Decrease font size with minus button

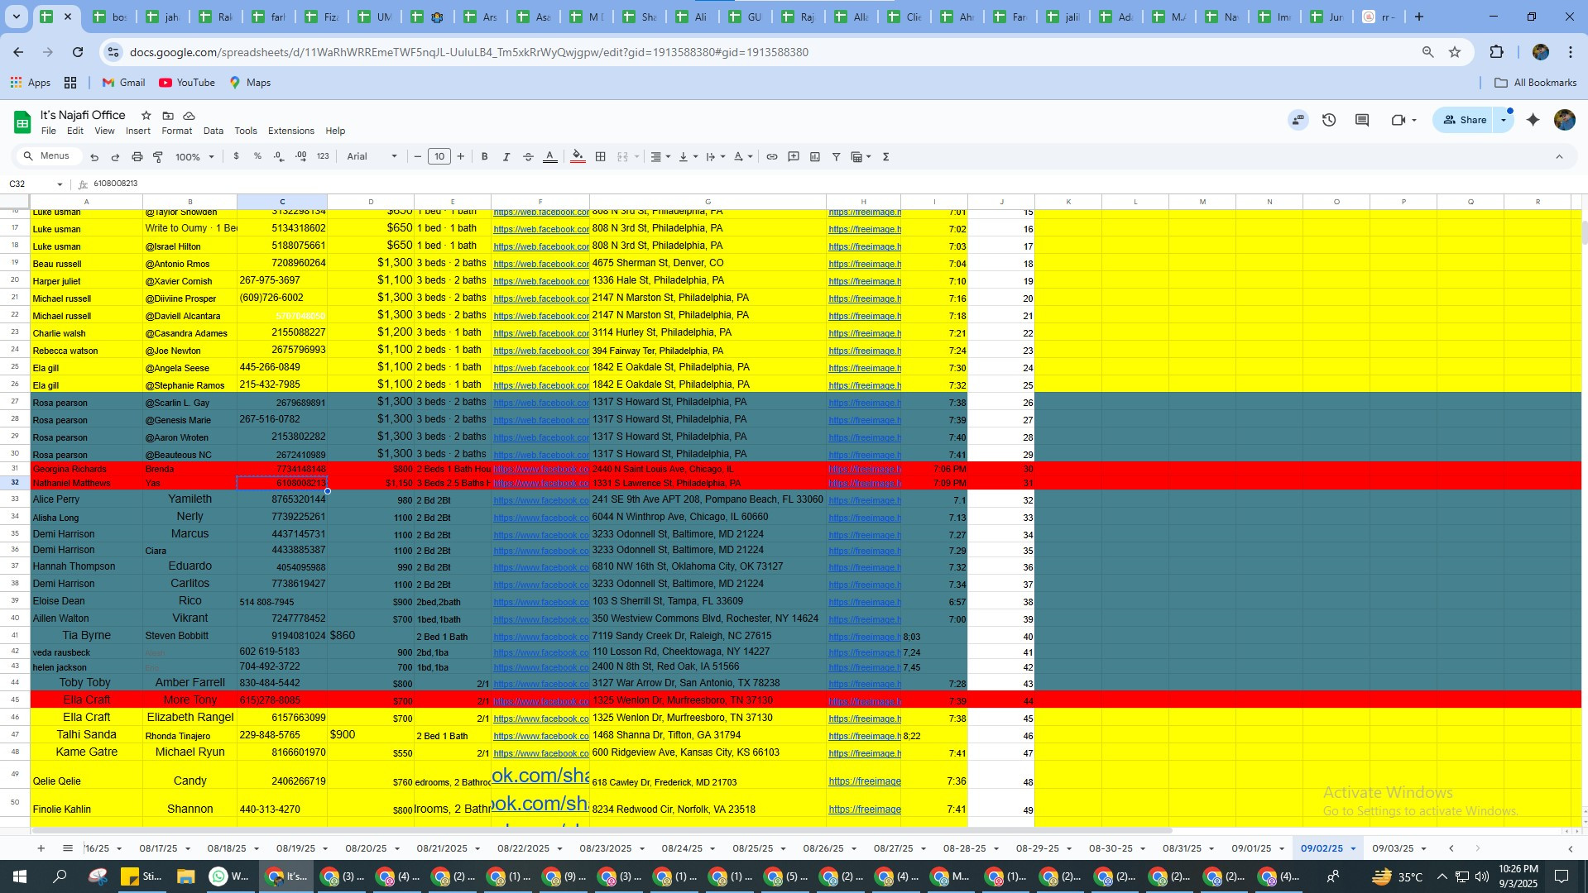(x=418, y=156)
